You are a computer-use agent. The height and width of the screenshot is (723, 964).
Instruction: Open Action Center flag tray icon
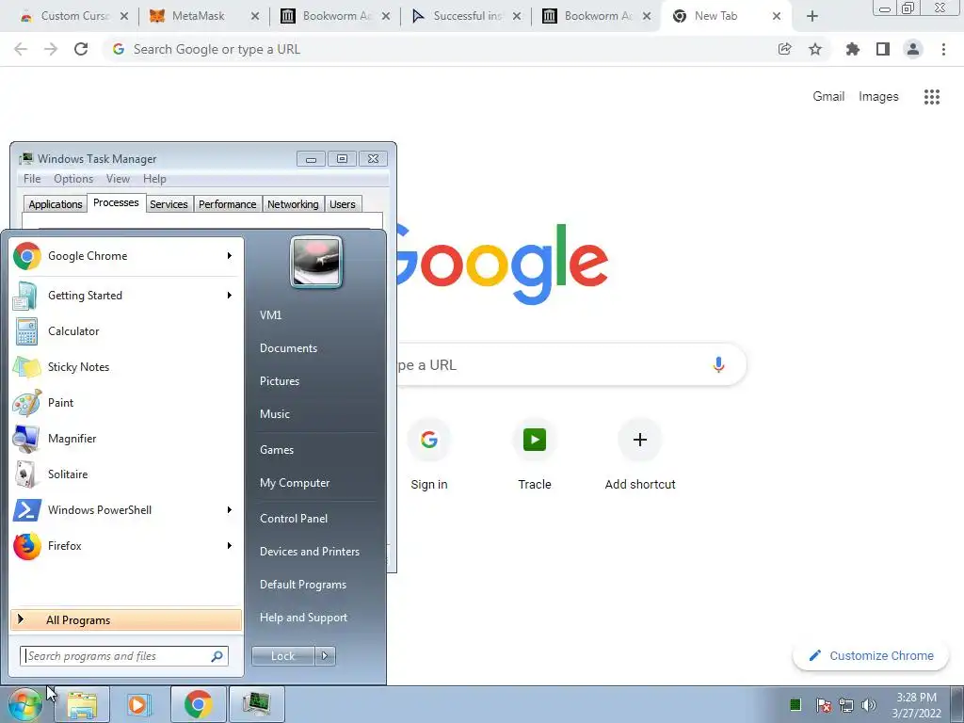[x=823, y=705]
